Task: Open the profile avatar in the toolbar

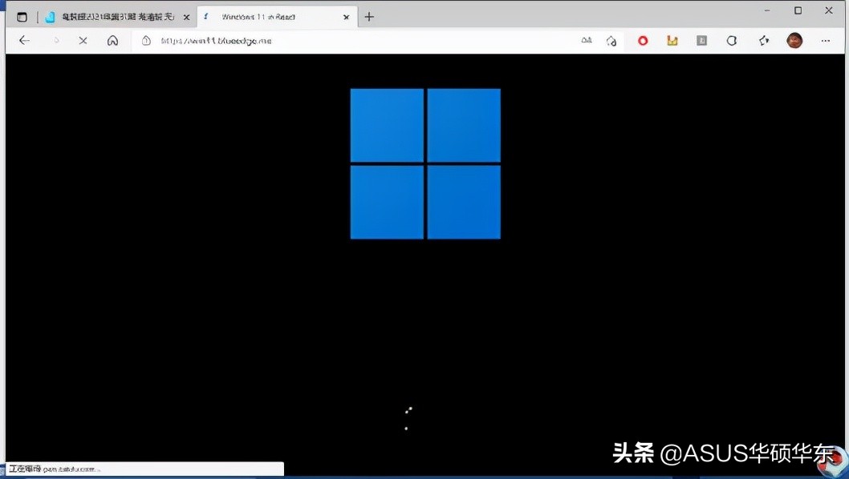Action: [794, 40]
